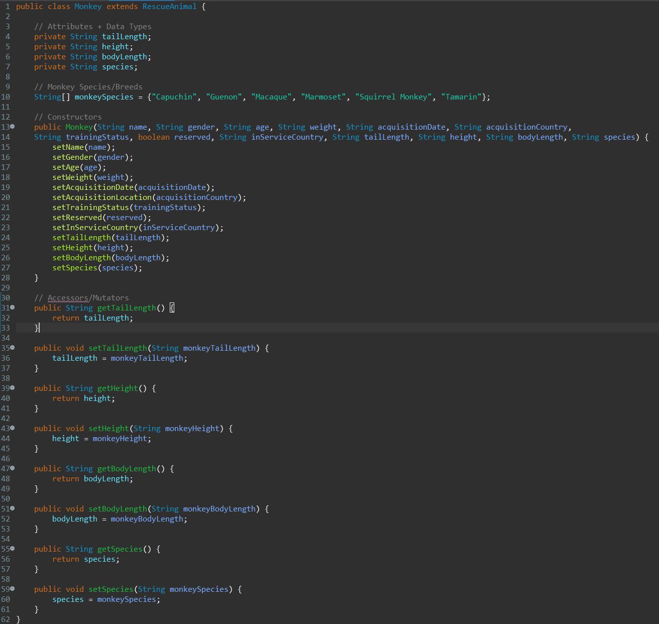659x624 pixels.
Task: Click line number 33 in the gutter
Action: click(6, 328)
